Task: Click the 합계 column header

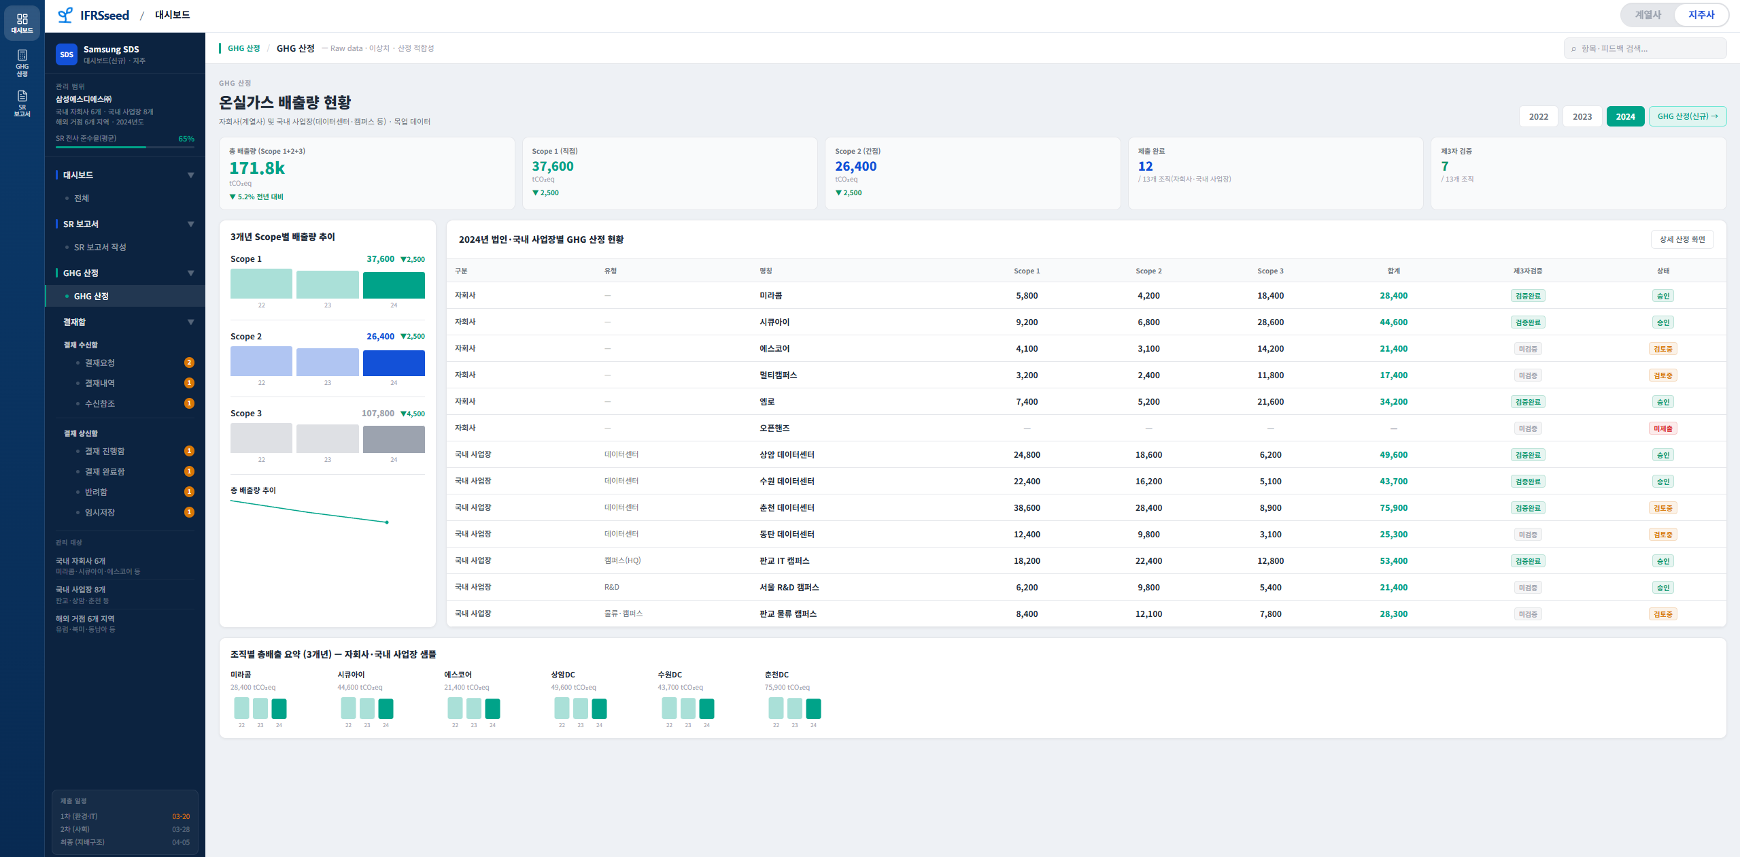Action: tap(1393, 271)
